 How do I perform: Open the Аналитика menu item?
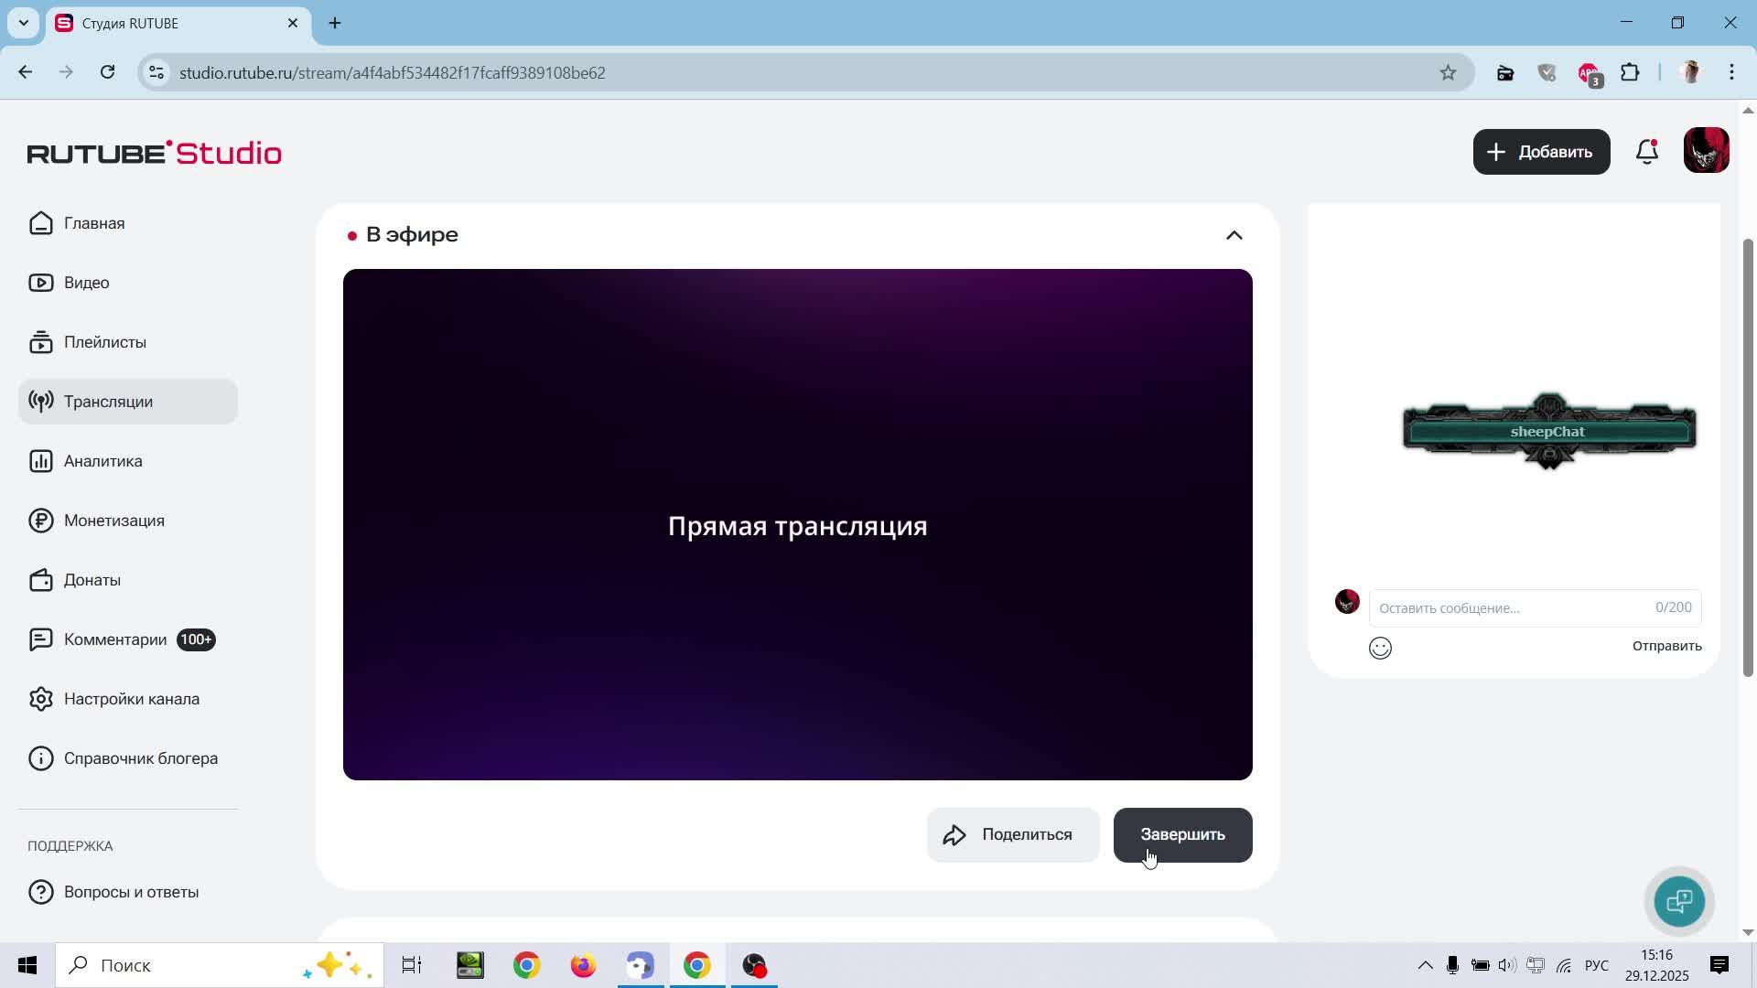tap(102, 461)
